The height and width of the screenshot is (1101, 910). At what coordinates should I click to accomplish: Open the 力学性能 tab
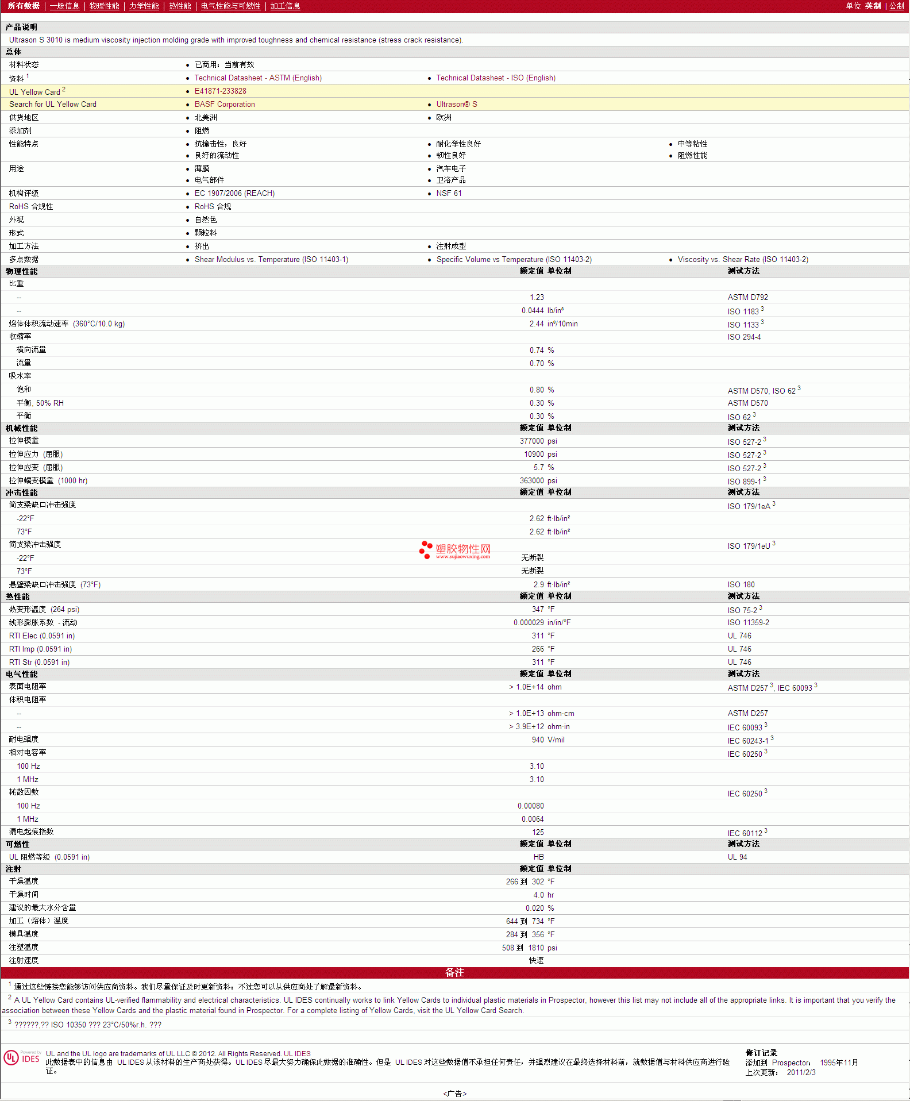144,6
